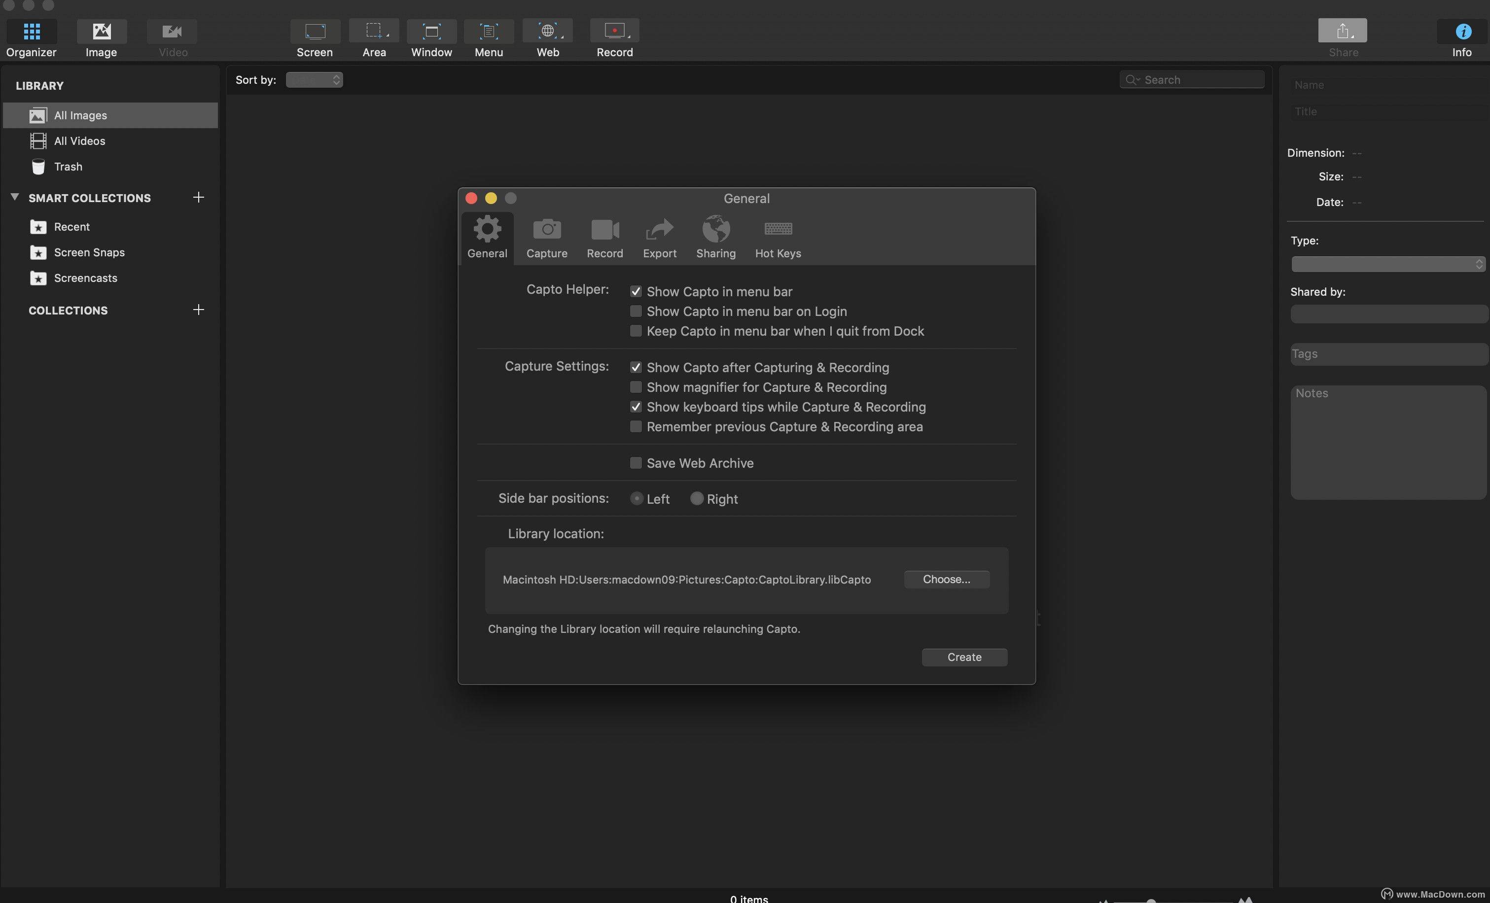The width and height of the screenshot is (1490, 903).
Task: Enable Show magnifier for Capture & Recording
Action: [x=636, y=387]
